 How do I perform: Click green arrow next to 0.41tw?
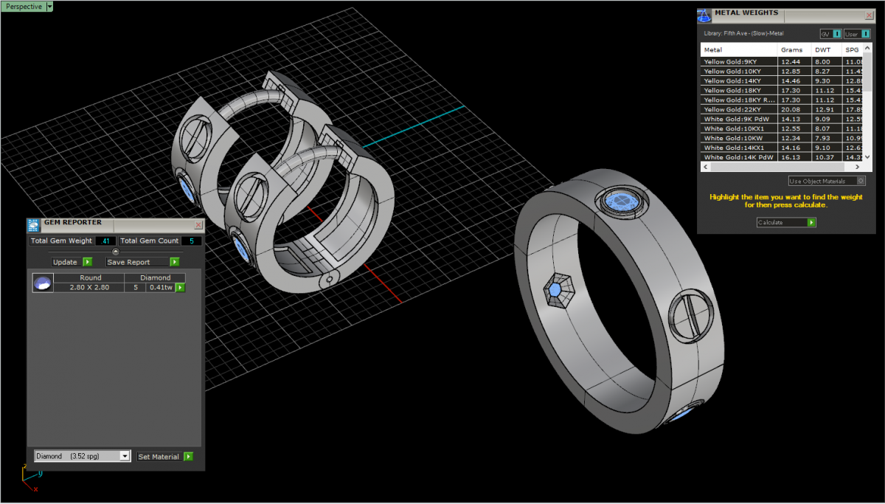click(x=179, y=287)
